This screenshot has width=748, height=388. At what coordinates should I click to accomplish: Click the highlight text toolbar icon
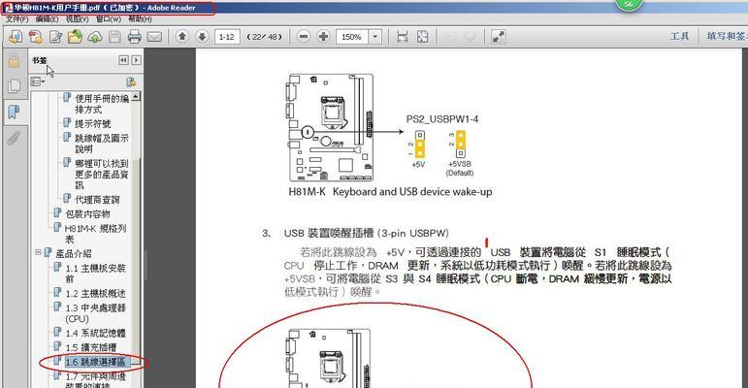coord(470,37)
